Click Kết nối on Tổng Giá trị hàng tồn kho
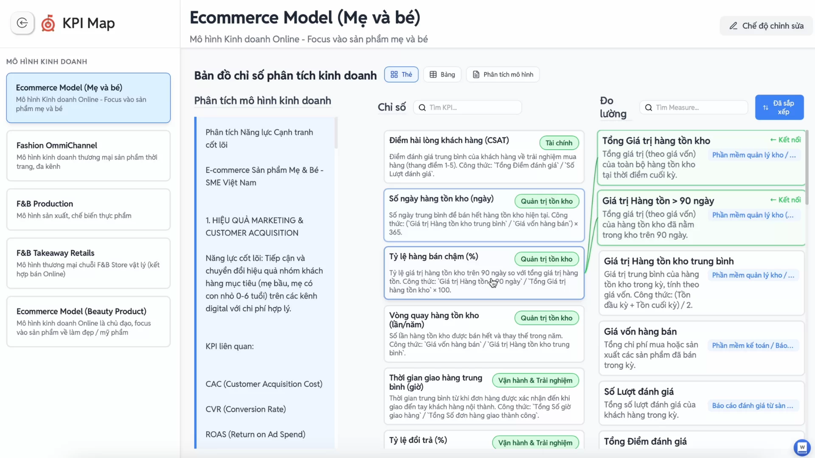815x458 pixels. click(785, 140)
